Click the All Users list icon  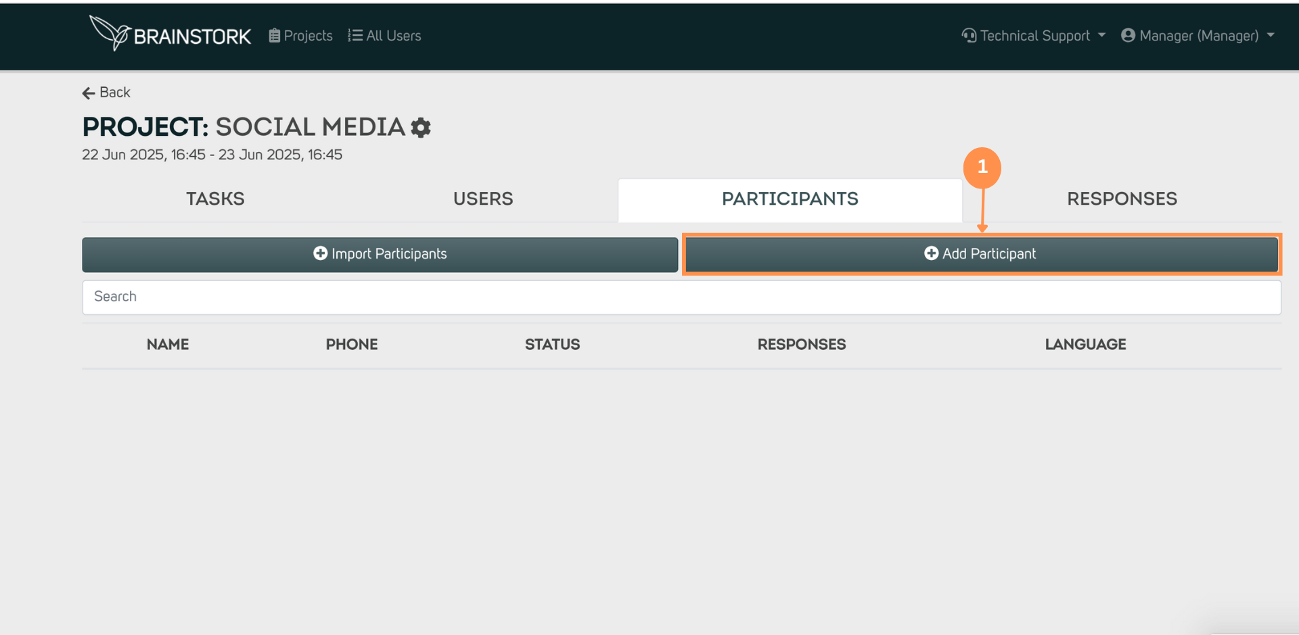coord(355,36)
